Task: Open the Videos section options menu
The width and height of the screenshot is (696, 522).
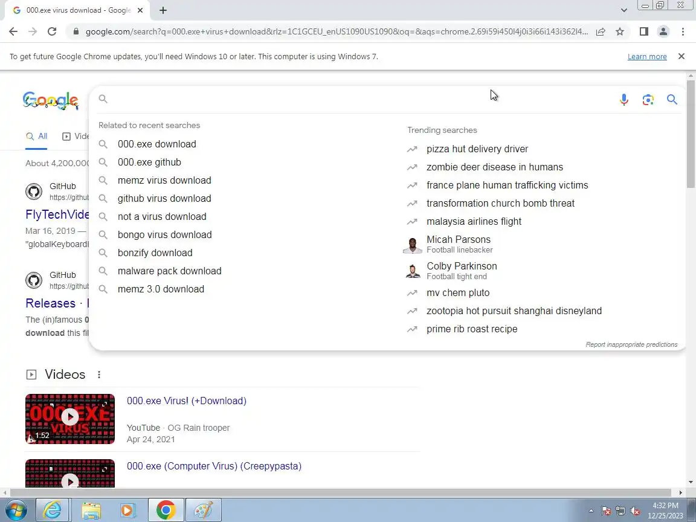Action: click(x=99, y=375)
